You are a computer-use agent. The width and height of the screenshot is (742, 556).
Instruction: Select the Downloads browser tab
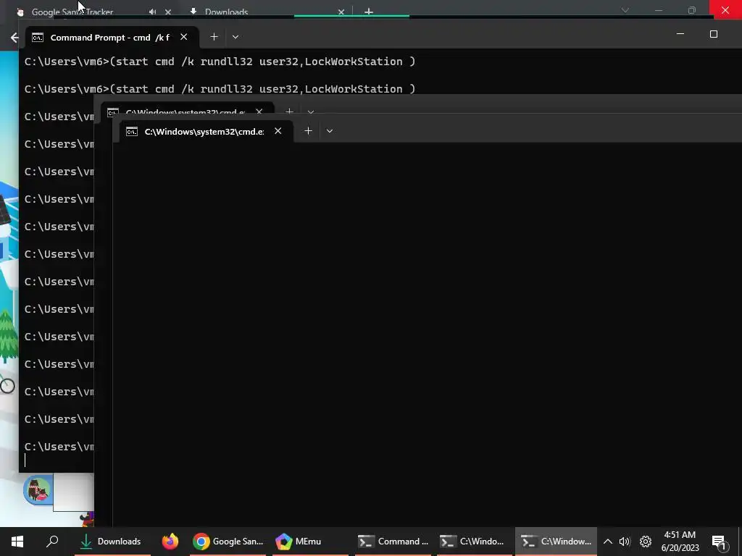click(x=227, y=12)
